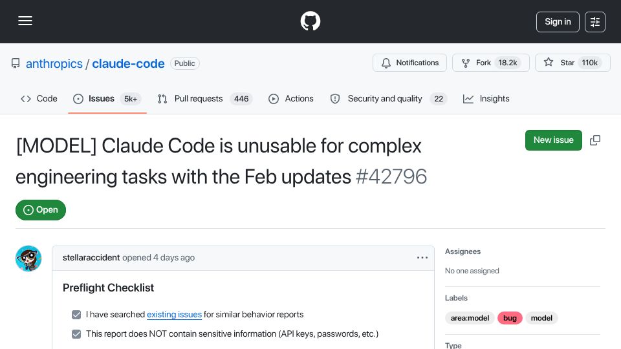Screen dimensions: 621x349
Task: Click the 446 pull requests counter
Action: point(241,99)
